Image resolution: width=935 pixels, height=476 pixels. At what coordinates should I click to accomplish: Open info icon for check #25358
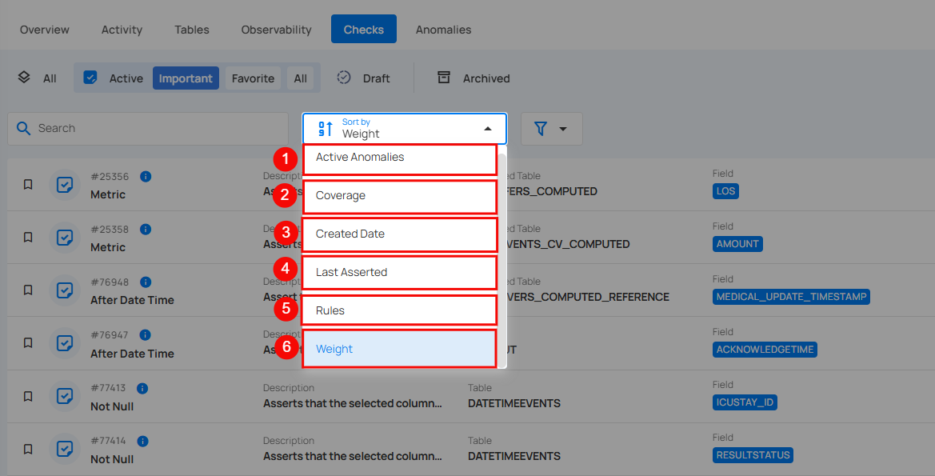(x=146, y=229)
